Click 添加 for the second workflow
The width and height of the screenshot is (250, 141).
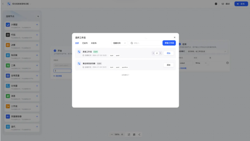click(168, 65)
